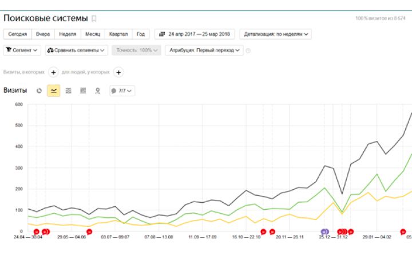The image size is (412, 275).
Task: Select the Месяц period tab
Action: [93, 34]
